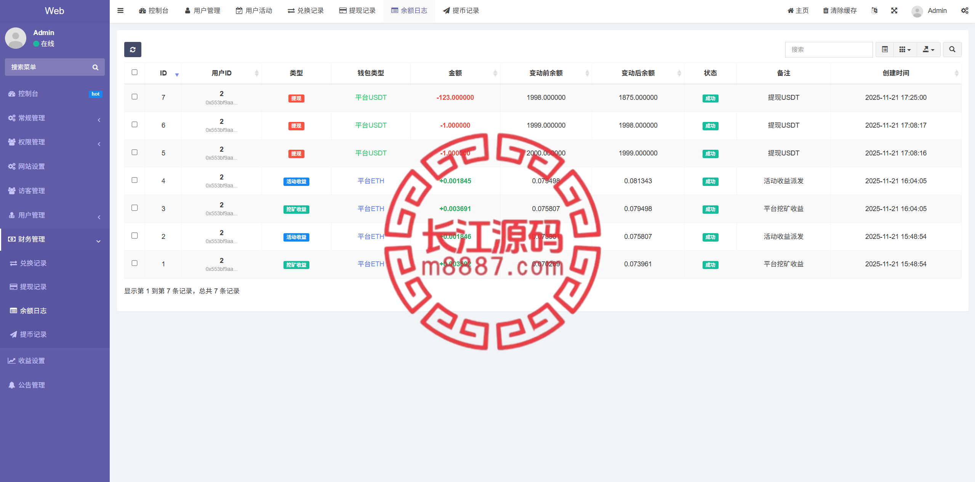The image size is (975, 482).
Task: Open the settings gears icon at top right
Action: pos(964,11)
